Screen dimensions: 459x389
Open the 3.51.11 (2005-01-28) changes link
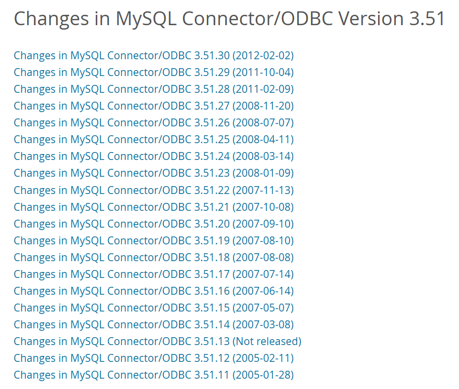(x=153, y=375)
